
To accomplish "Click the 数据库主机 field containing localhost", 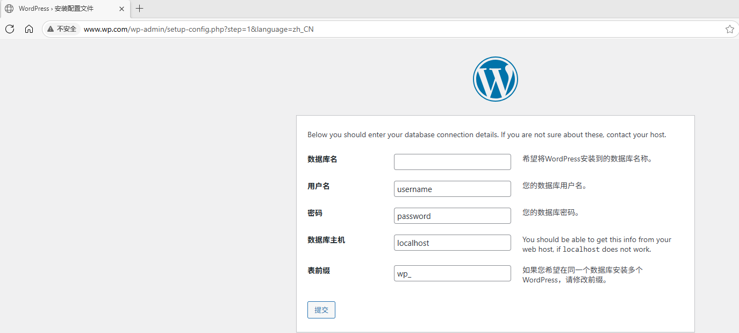I will [453, 243].
